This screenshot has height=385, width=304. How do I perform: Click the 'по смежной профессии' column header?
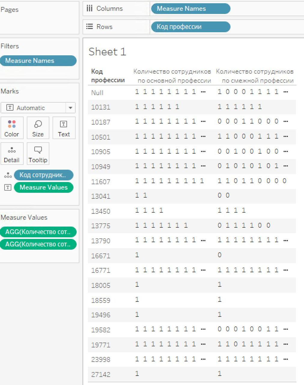[x=255, y=76]
